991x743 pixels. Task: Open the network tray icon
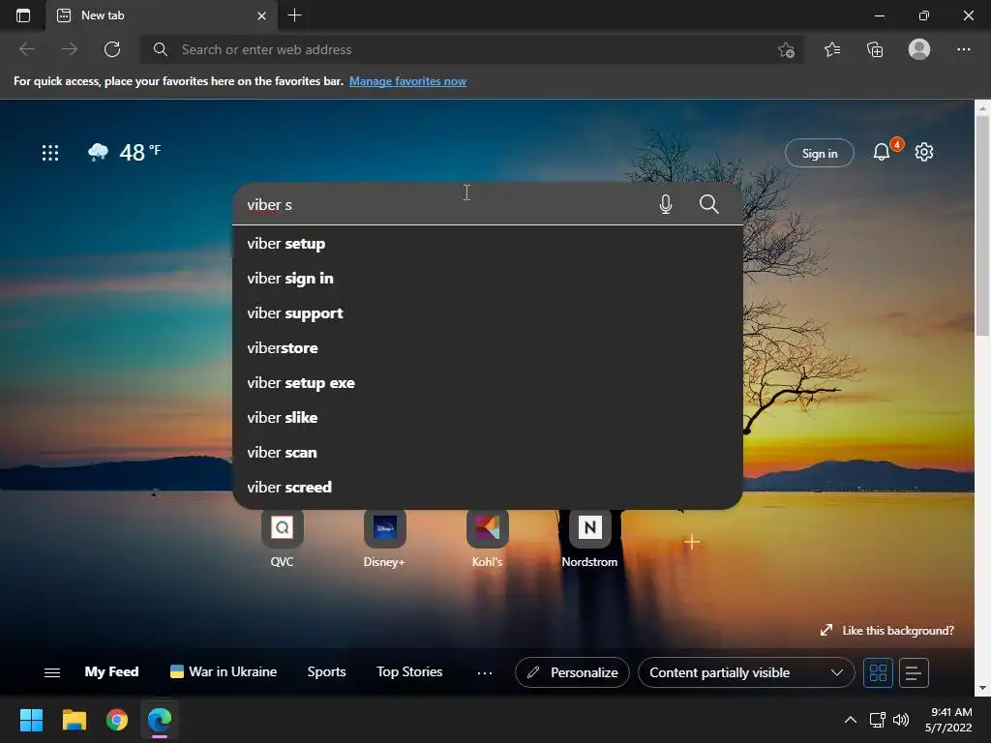877,720
